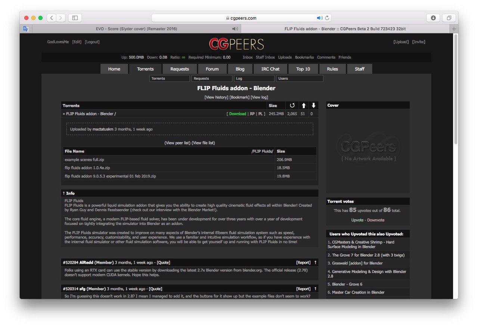
Task: Jump to top arrow on comment #520284
Action: point(315,262)
